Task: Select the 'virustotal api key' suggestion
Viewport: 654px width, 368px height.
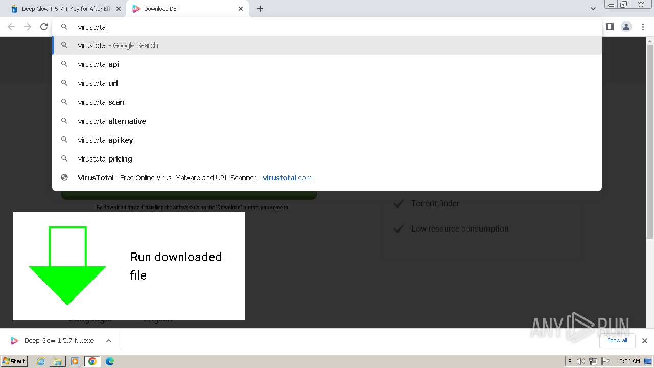Action: (327, 140)
